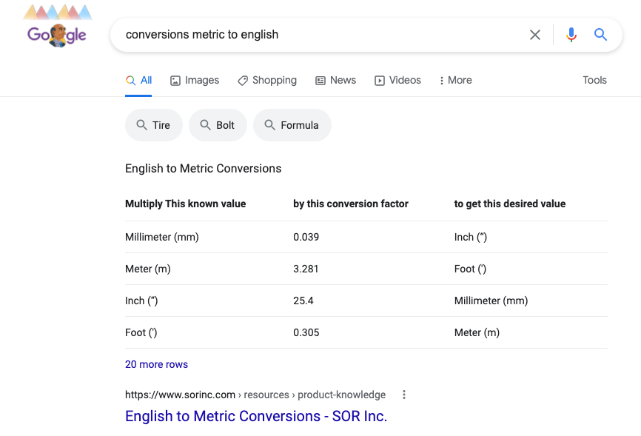Open the Tools filter options
Image resolution: width=641 pixels, height=436 pixels.
(594, 80)
